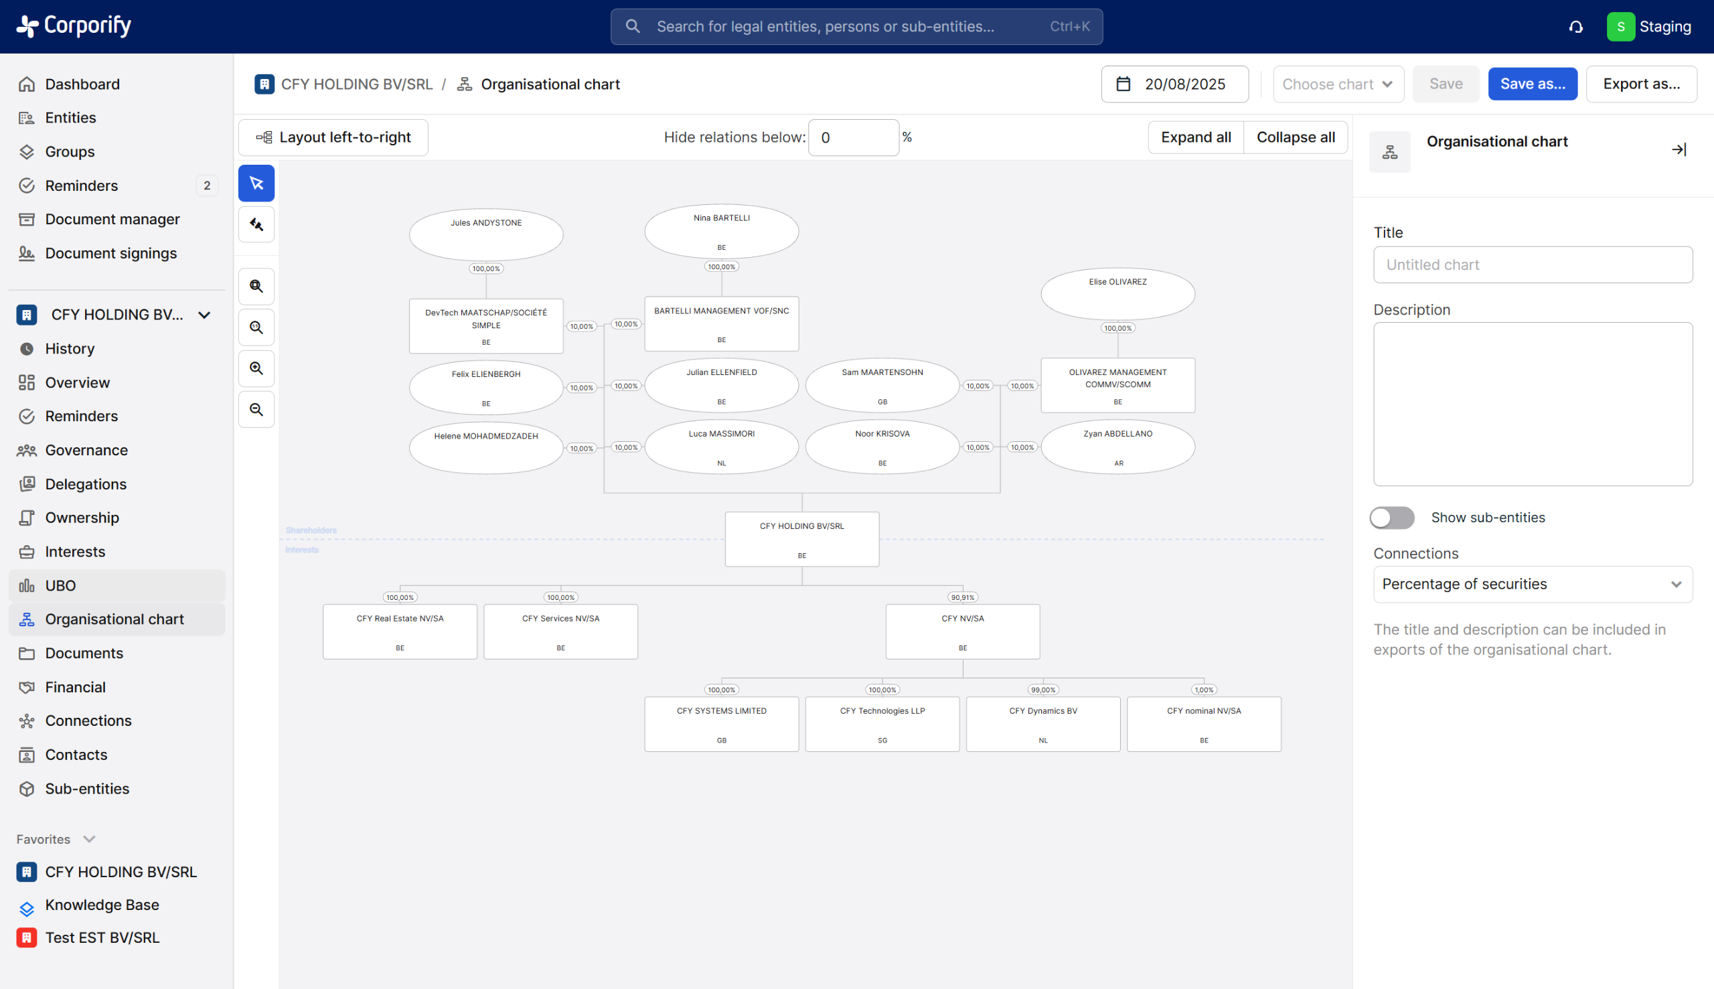Viewport: 1714px width, 989px height.
Task: Open the headset support icon
Action: tap(1575, 27)
